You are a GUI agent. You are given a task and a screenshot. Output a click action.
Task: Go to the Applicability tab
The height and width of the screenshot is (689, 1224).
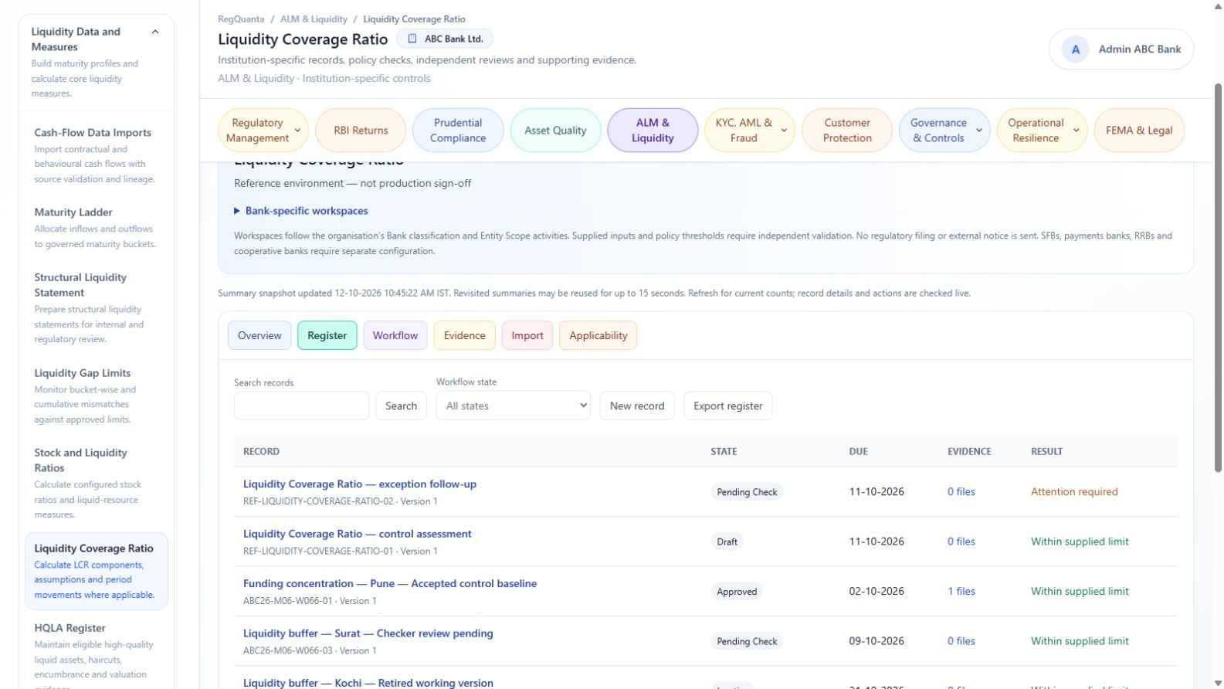[x=598, y=335]
